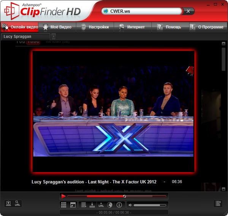Click the thumbnail grid view icon
This screenshot has height=216, width=228.
[63, 205]
